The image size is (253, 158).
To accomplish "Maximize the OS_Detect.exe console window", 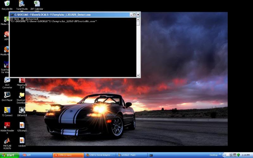I will (x=135, y=15).
